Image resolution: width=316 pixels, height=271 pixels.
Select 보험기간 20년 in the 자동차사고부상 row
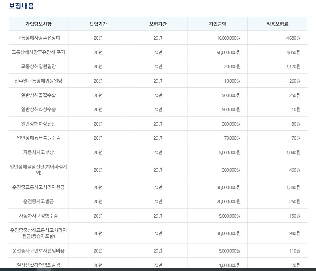158,152
